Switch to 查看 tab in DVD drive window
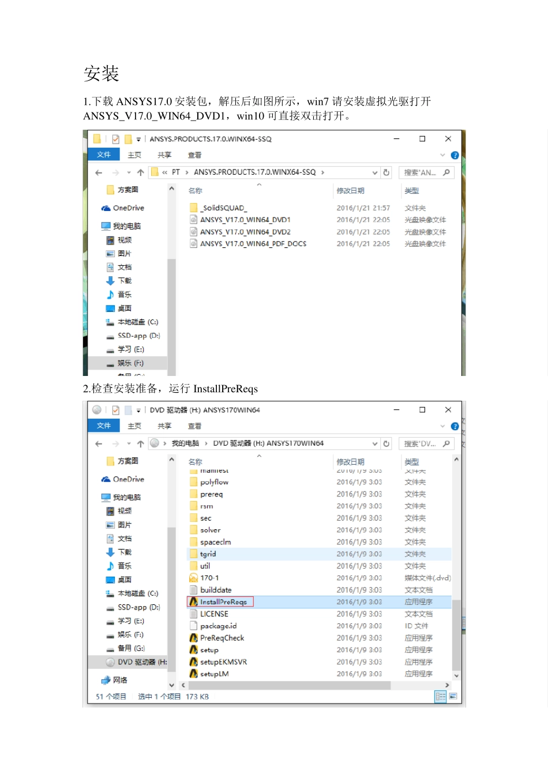This screenshot has height=775, width=548. click(x=195, y=426)
